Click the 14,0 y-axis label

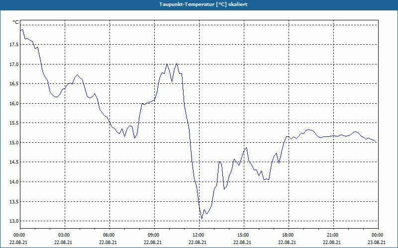coord(14,182)
